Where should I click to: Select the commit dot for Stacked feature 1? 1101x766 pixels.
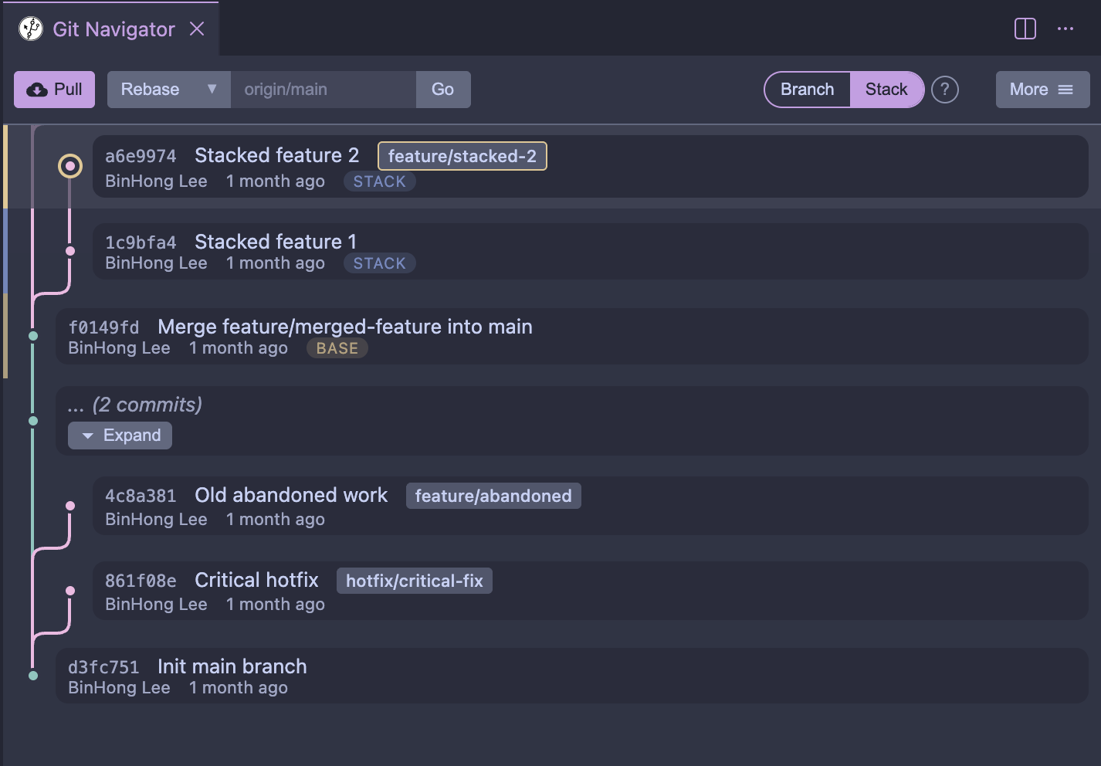[70, 250]
